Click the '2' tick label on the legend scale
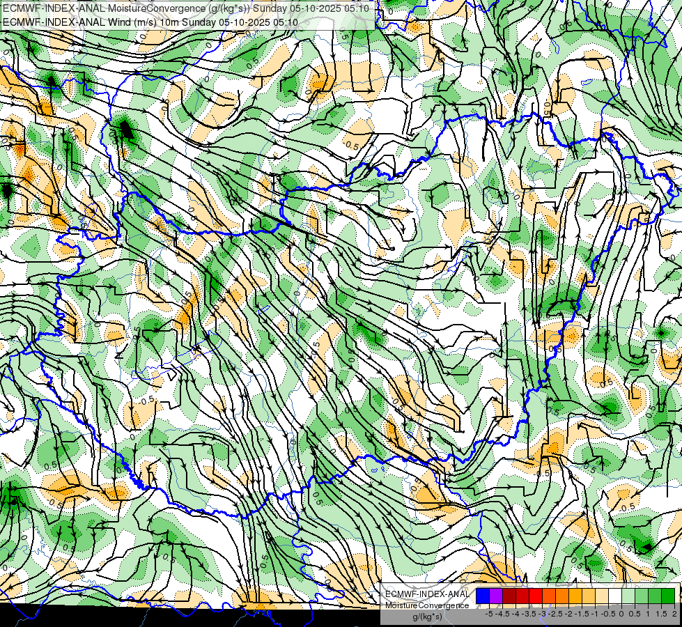 674,614
